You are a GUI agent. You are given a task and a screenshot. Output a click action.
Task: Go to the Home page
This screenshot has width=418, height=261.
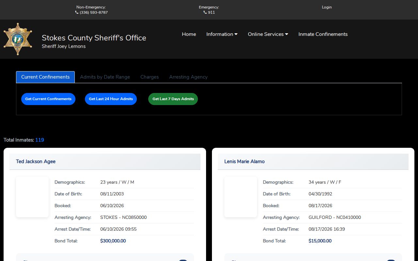(189, 34)
